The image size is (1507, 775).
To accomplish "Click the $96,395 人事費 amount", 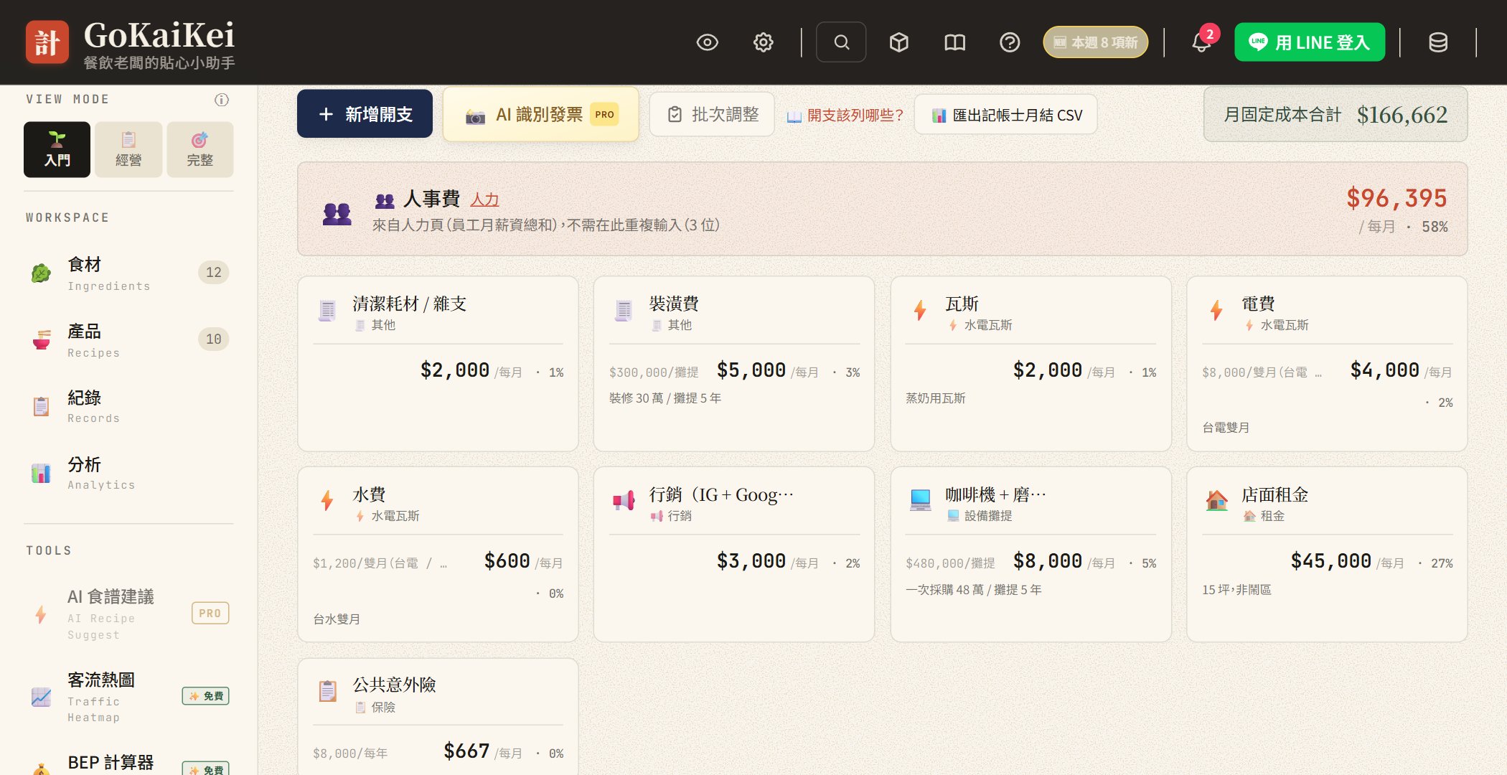I will (1396, 198).
